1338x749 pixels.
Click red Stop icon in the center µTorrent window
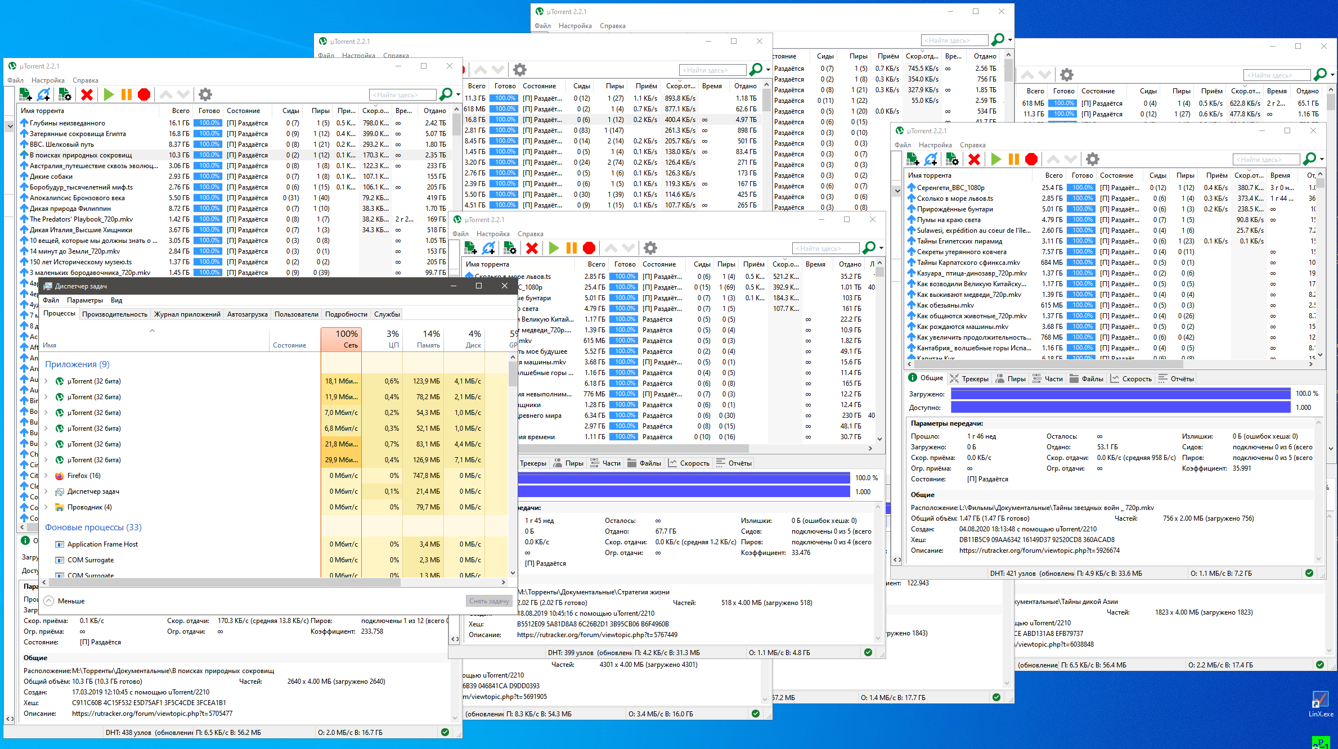coord(589,248)
